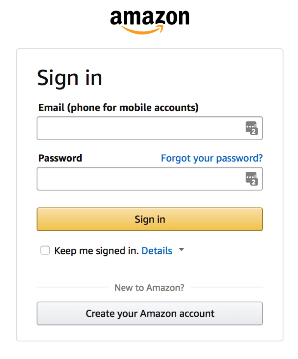Viewport: 298px width, 359px height.
Task: Click the "New to Amazon?" divider text
Action: tap(149, 288)
